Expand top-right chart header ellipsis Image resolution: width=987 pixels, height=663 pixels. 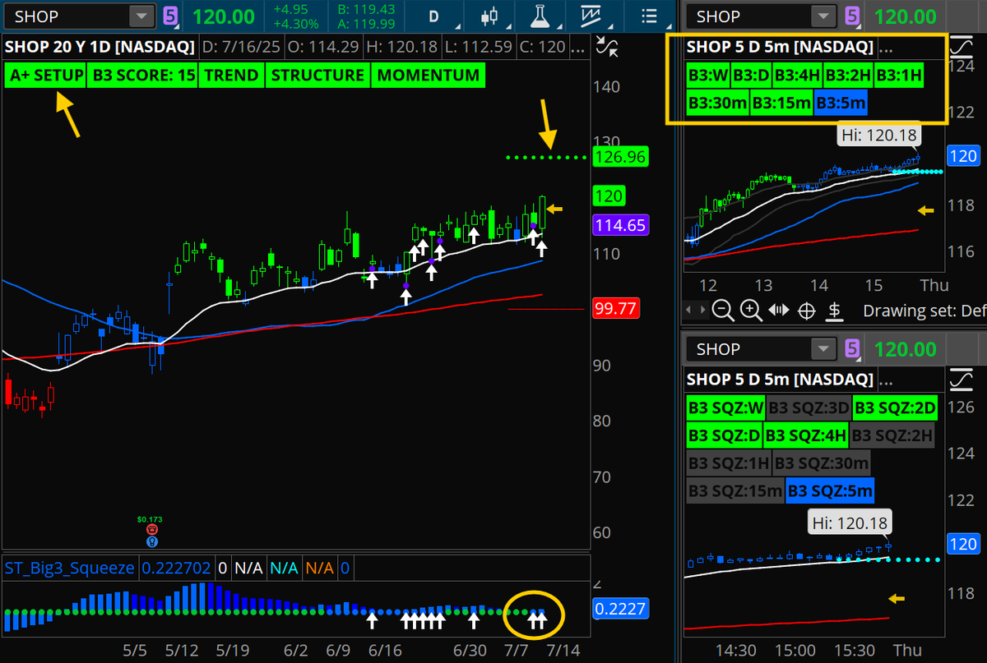click(886, 47)
